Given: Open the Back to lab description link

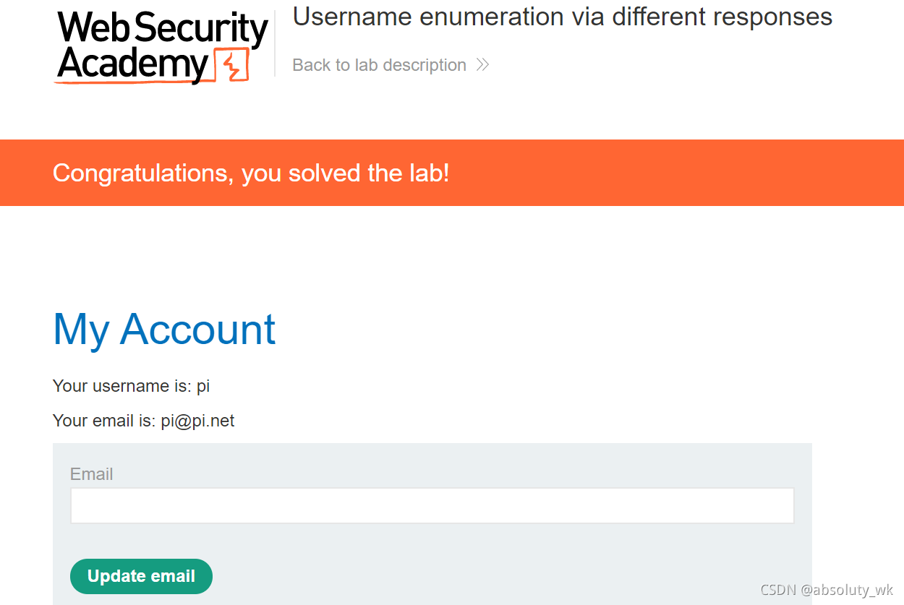Looking at the screenshot, I should click(x=391, y=65).
